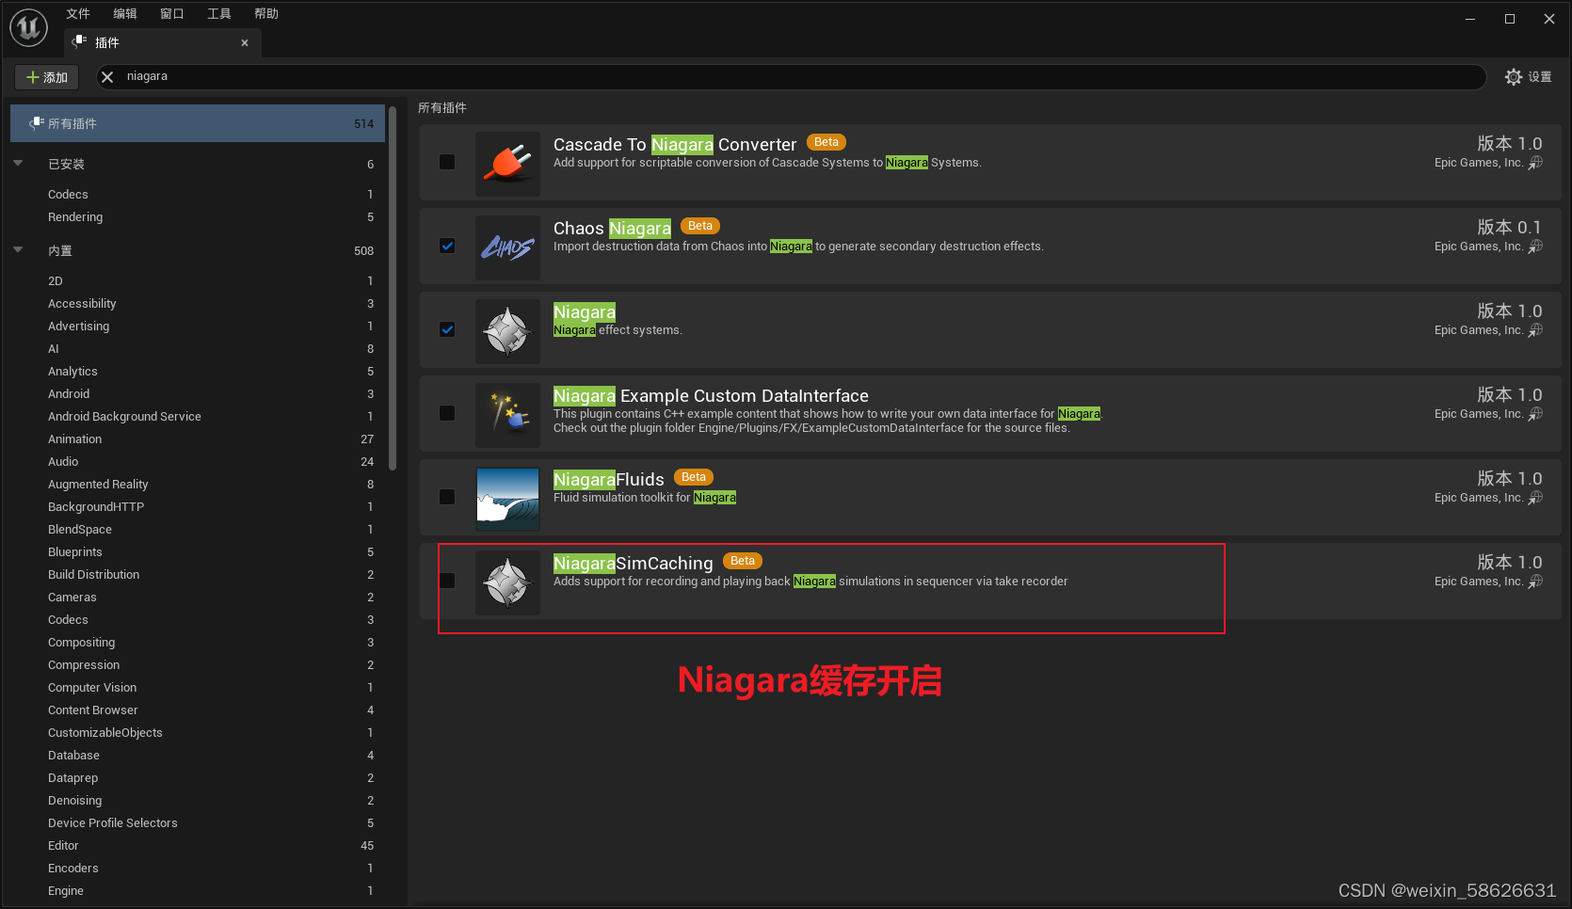Open the 编辑 menu

(x=124, y=13)
